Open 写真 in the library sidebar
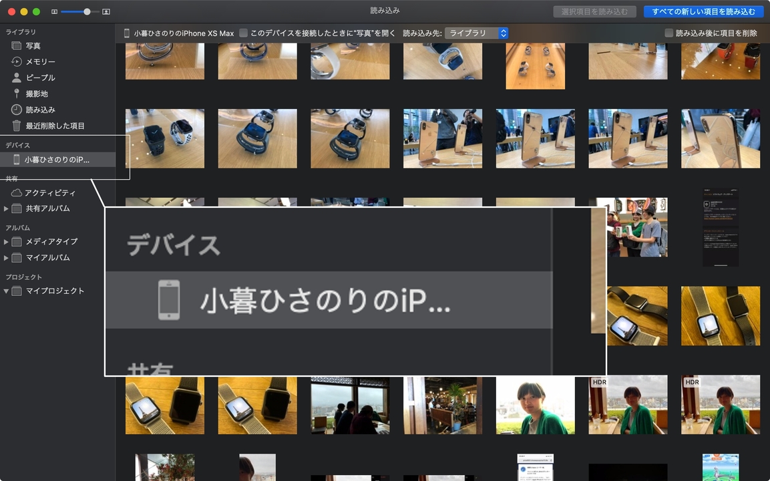770x481 pixels. [33, 45]
